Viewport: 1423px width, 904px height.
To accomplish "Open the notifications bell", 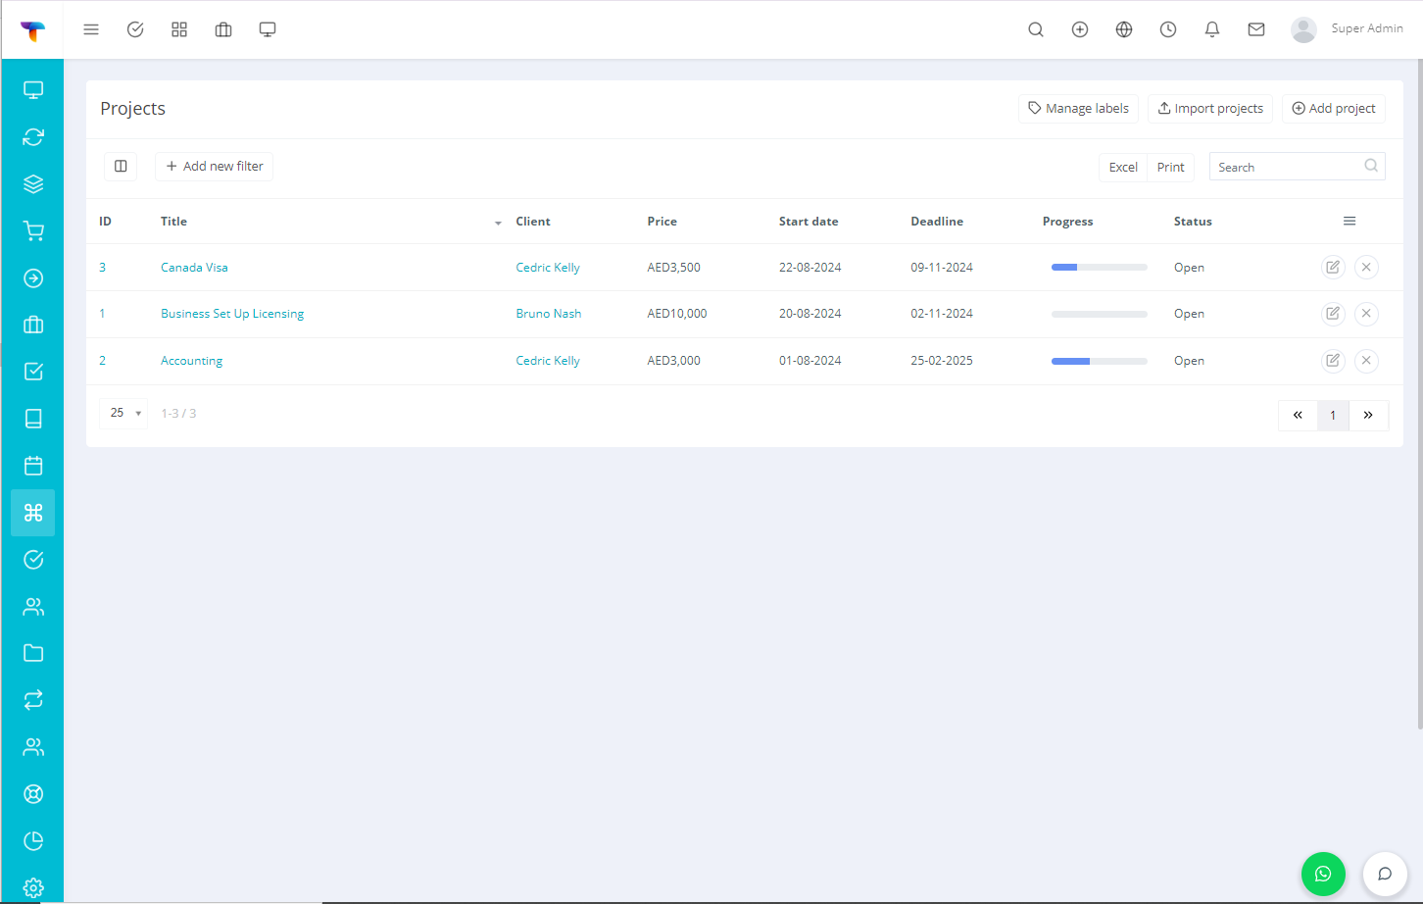I will [1212, 29].
